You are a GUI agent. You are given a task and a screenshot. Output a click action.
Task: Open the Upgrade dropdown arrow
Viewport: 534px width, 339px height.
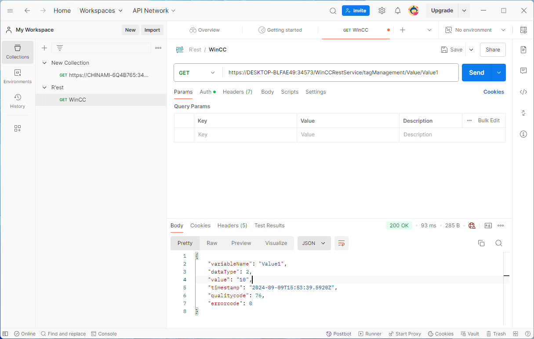pos(464,11)
